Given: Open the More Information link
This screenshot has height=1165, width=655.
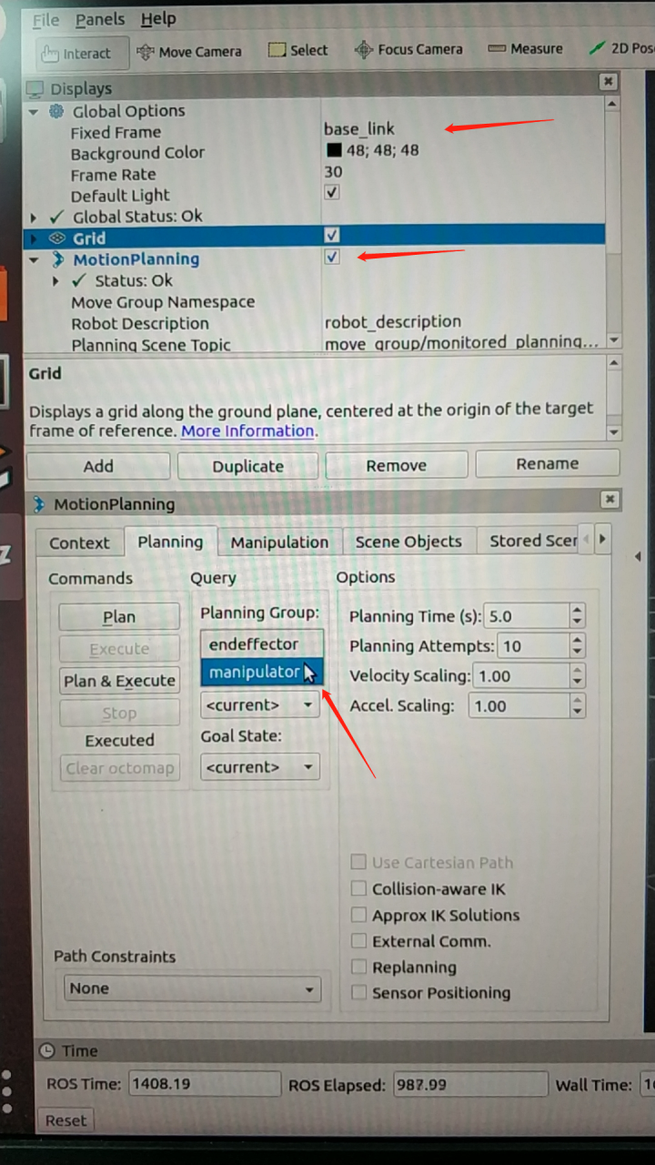Looking at the screenshot, I should [x=247, y=431].
